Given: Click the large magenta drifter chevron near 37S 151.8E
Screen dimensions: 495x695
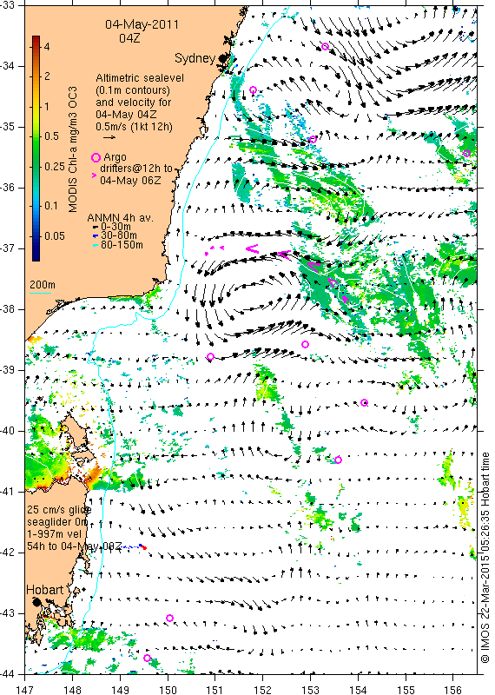Looking at the screenshot, I should 253,248.
